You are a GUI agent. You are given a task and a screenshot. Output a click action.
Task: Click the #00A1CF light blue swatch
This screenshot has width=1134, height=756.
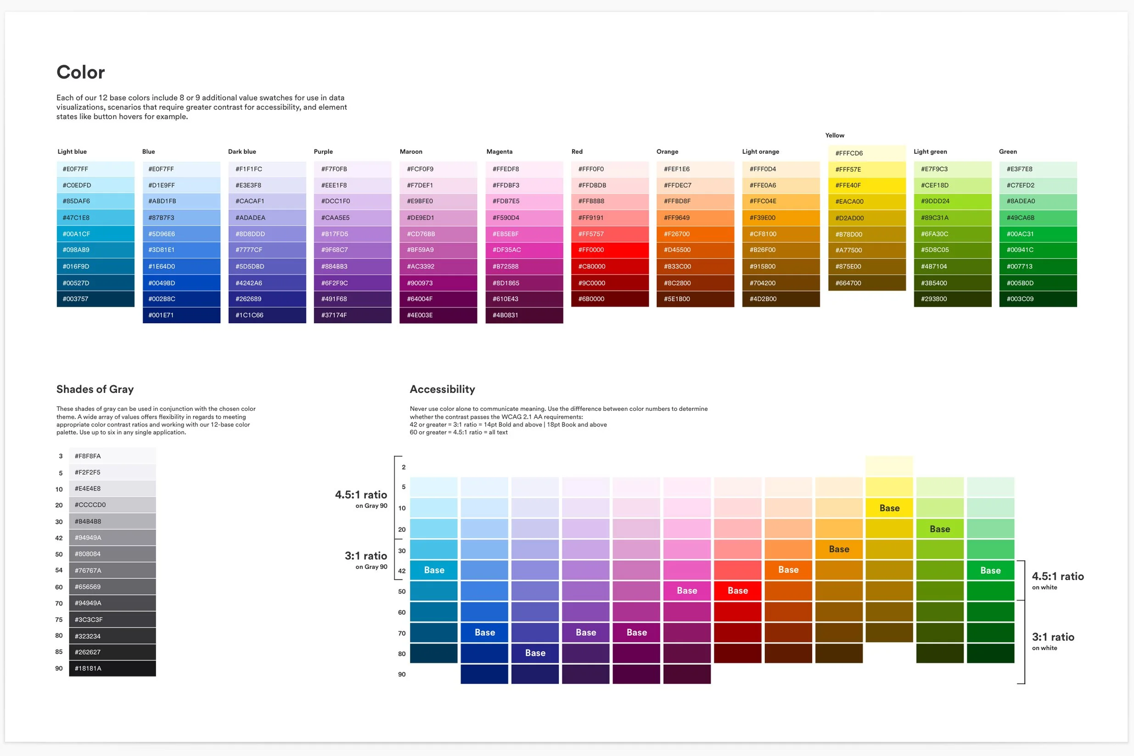coord(95,234)
